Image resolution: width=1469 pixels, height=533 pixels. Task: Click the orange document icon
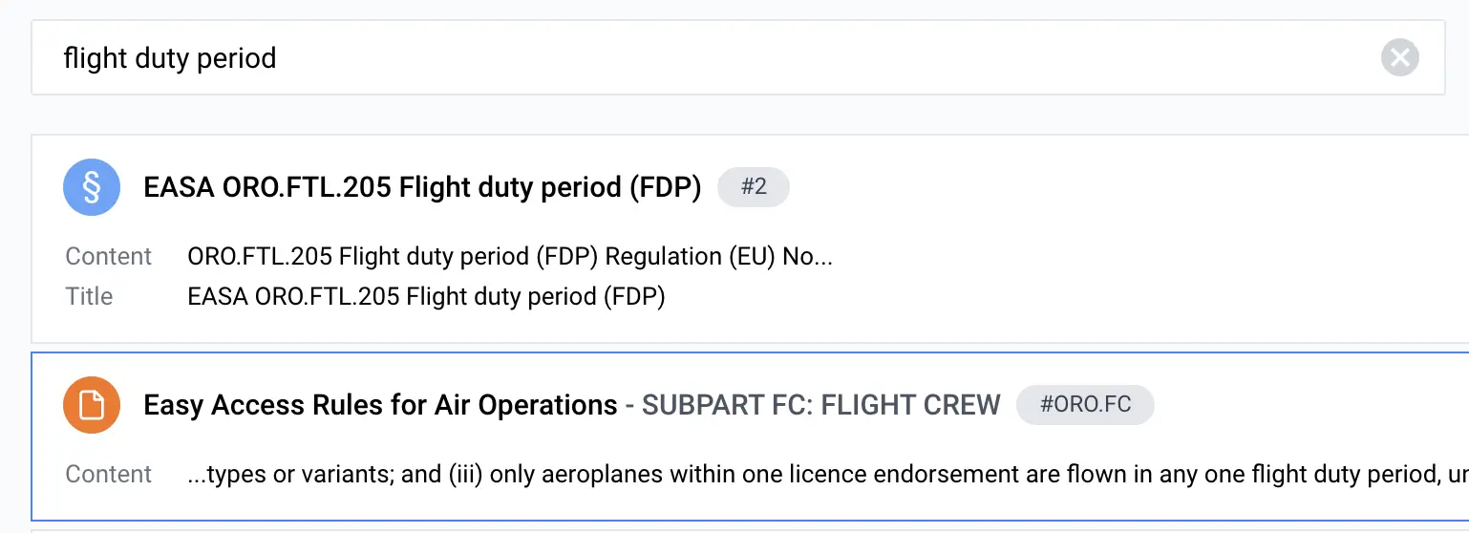tap(92, 405)
